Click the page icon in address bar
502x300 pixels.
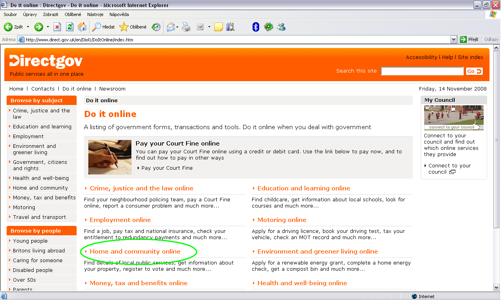click(x=21, y=39)
